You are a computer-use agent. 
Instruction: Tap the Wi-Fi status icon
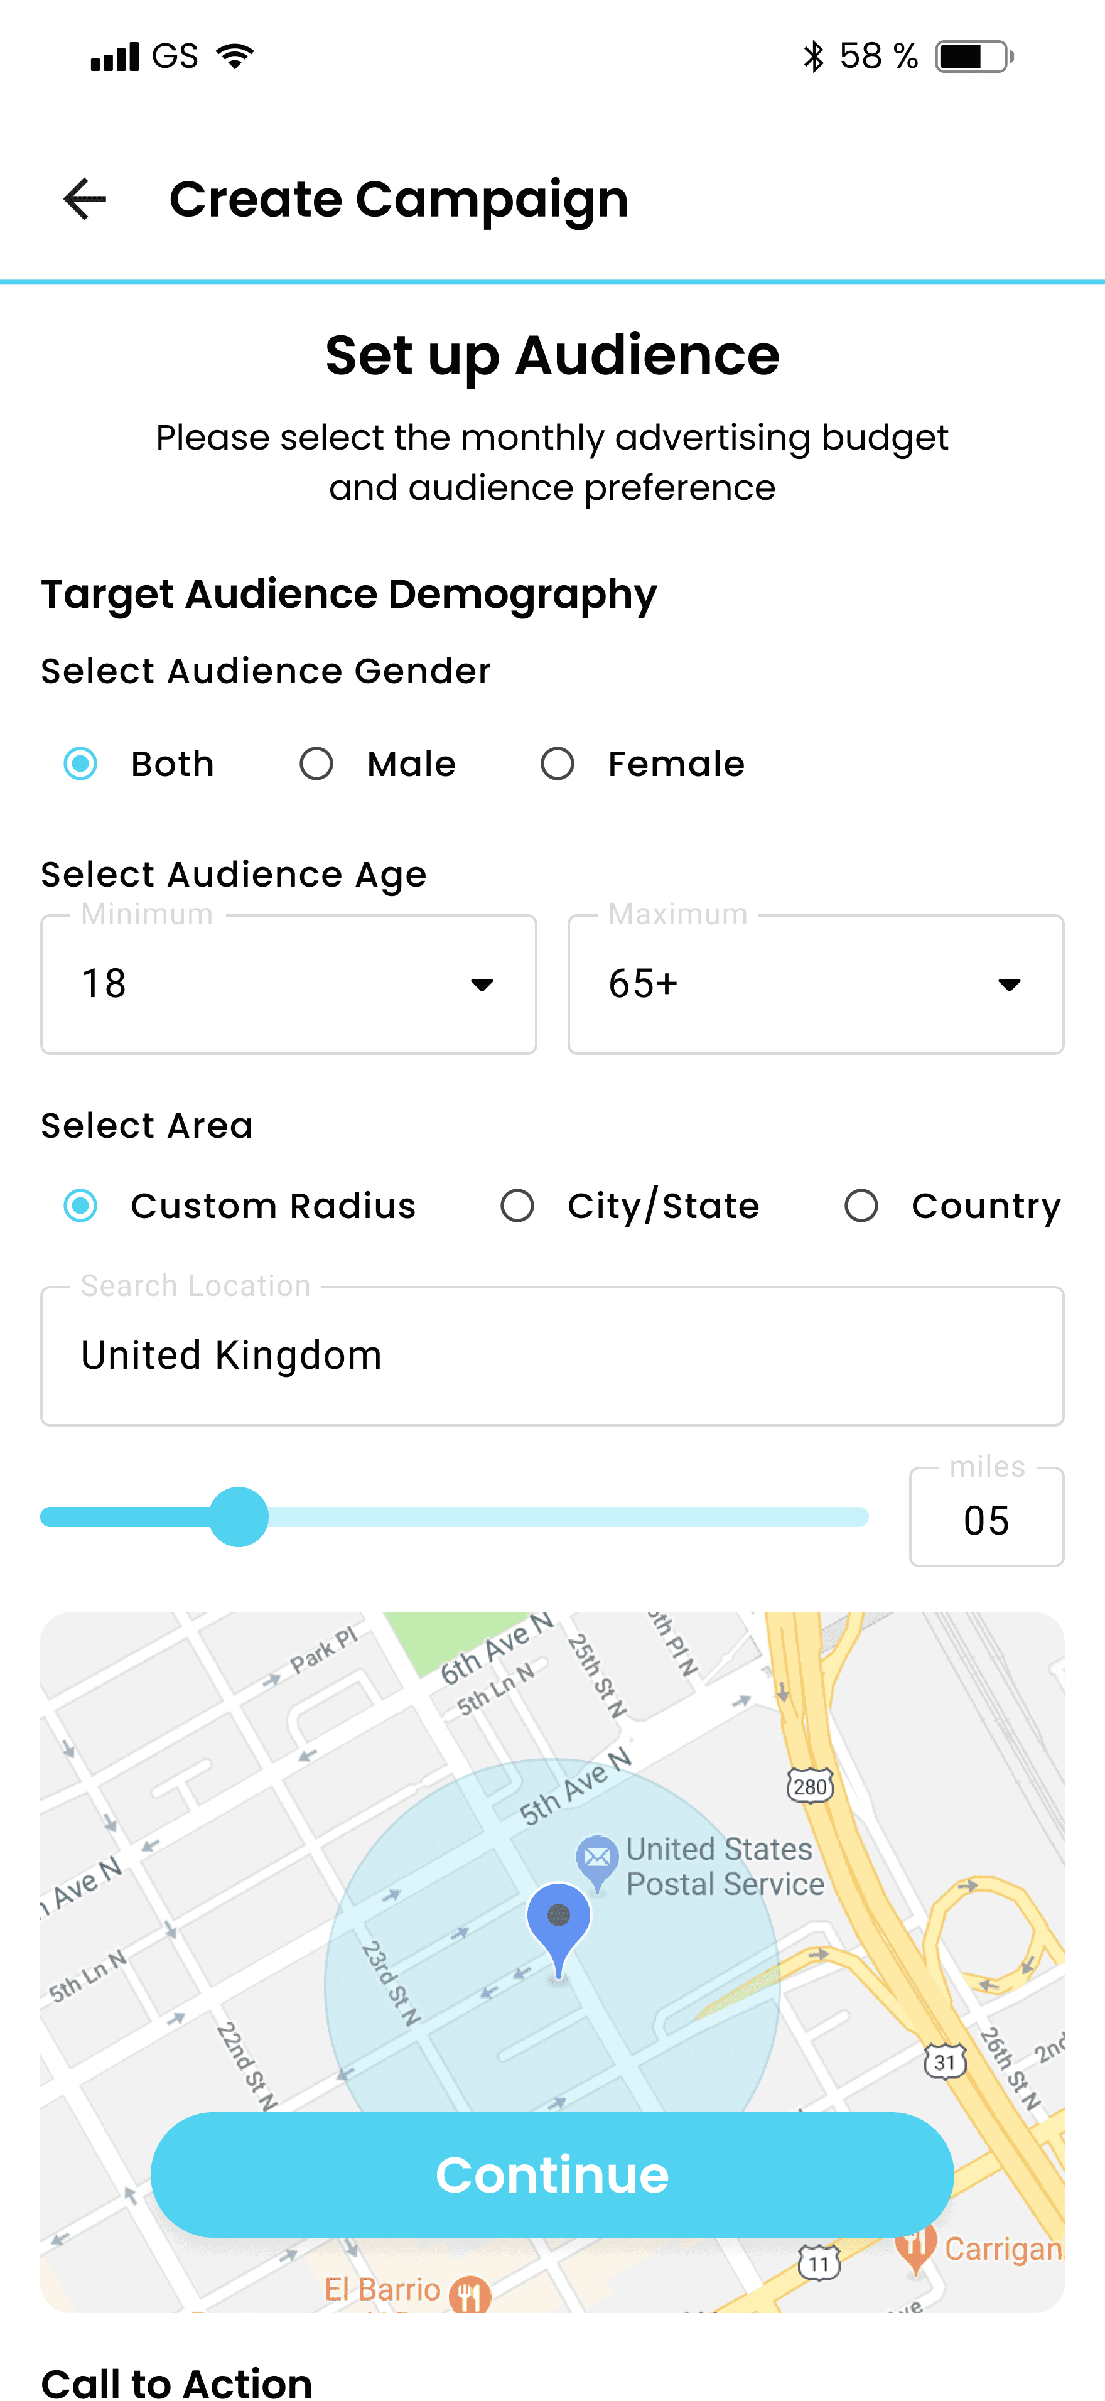(x=235, y=57)
